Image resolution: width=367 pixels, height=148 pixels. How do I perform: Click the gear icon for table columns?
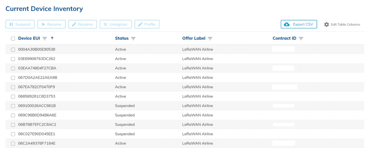coord(327,24)
